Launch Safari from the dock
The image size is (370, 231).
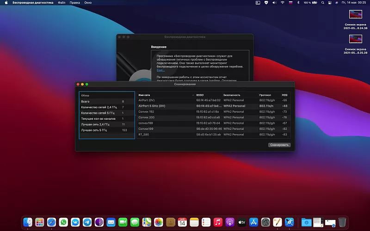click(x=52, y=222)
